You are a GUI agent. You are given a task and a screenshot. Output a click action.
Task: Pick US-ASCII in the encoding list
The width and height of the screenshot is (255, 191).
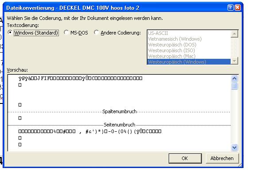(x=189, y=33)
